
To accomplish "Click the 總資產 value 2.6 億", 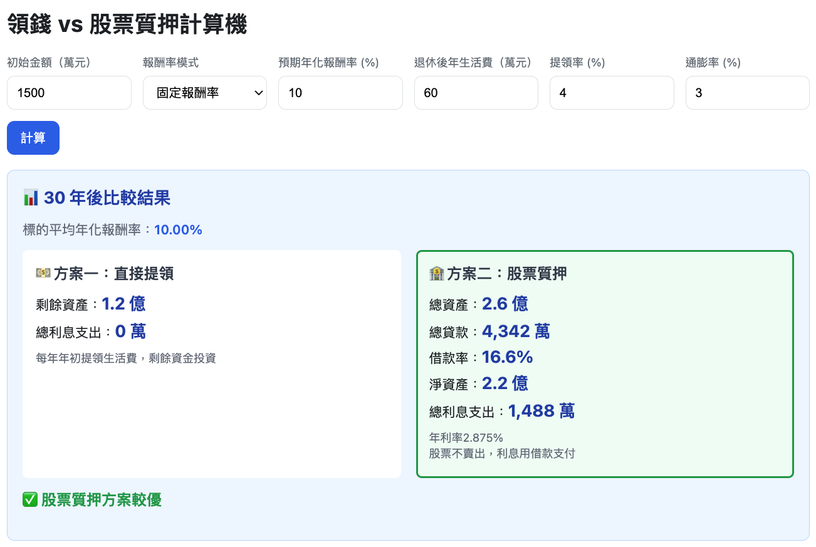I will click(x=505, y=304).
